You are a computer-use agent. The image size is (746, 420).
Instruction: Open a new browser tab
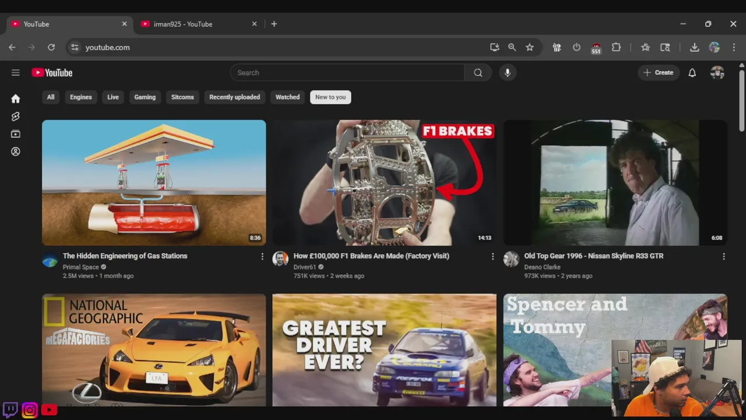click(274, 24)
